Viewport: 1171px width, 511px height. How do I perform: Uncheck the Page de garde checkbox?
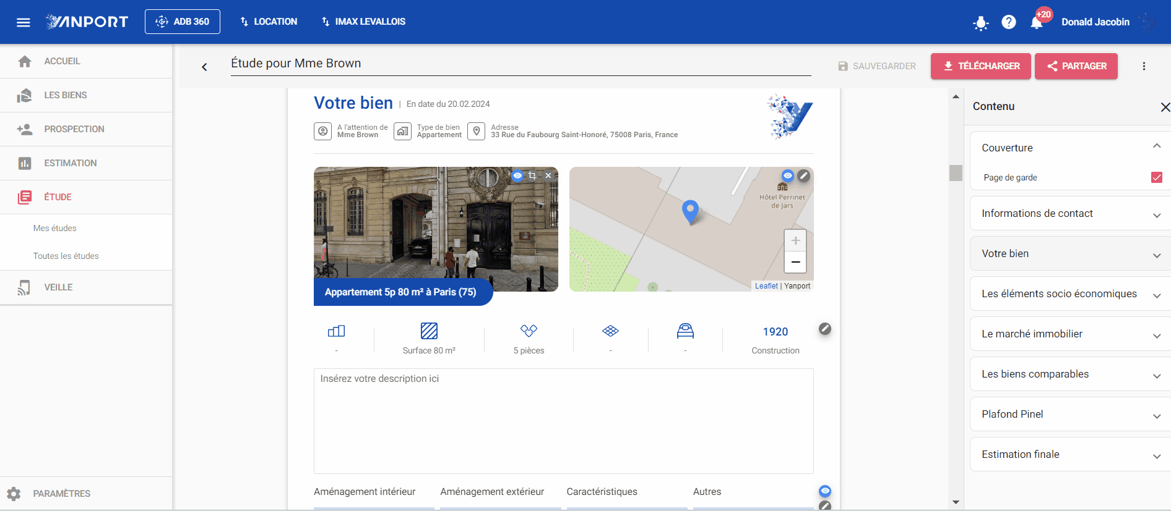1156,177
